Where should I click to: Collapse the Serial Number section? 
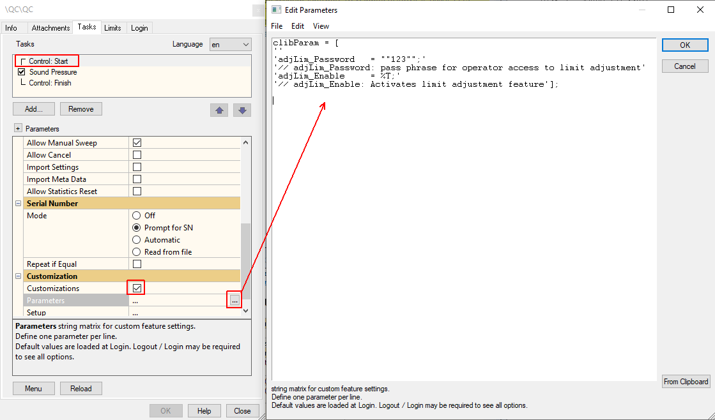pyautogui.click(x=19, y=204)
